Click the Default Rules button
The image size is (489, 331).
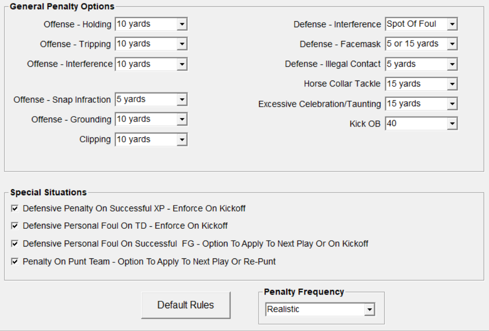(x=186, y=305)
